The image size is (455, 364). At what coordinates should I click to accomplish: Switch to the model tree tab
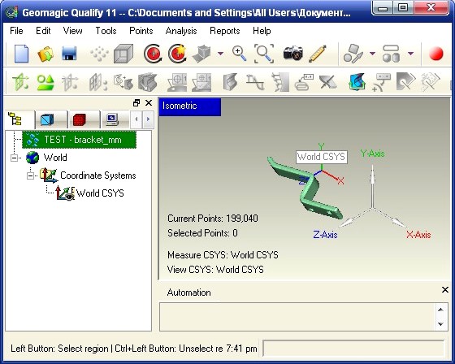coord(19,119)
